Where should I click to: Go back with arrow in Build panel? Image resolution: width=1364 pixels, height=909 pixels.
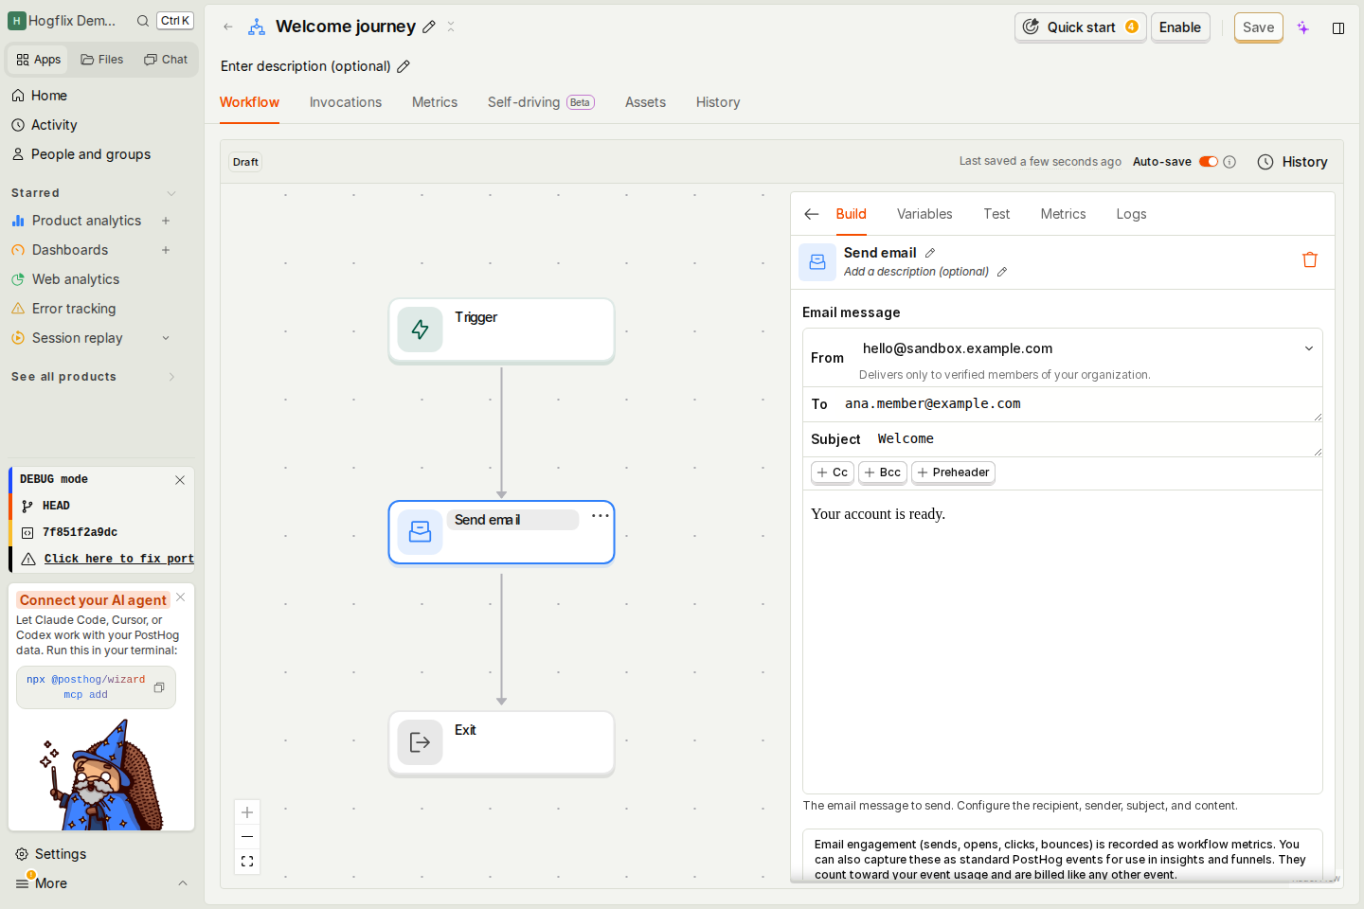pyautogui.click(x=812, y=214)
